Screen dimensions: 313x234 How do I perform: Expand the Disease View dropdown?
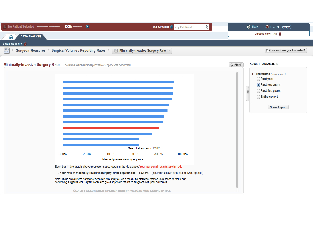pyautogui.click(x=280, y=34)
